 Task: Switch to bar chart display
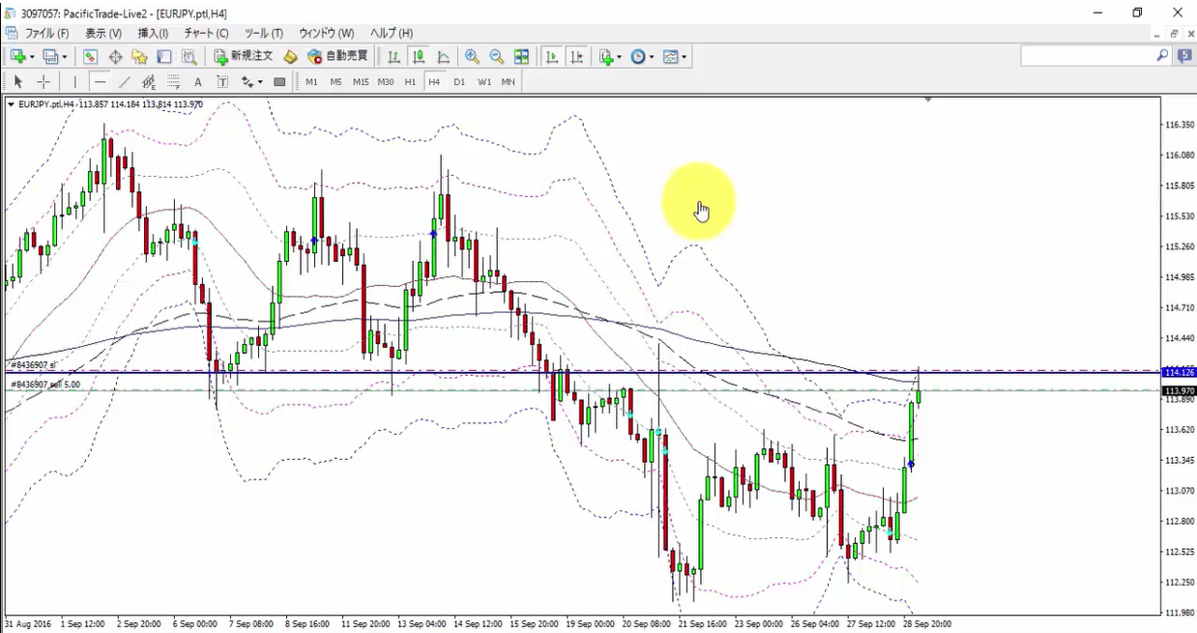(394, 57)
